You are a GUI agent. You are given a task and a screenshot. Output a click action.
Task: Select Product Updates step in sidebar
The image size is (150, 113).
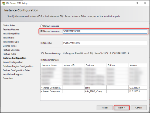[x=11, y=30]
